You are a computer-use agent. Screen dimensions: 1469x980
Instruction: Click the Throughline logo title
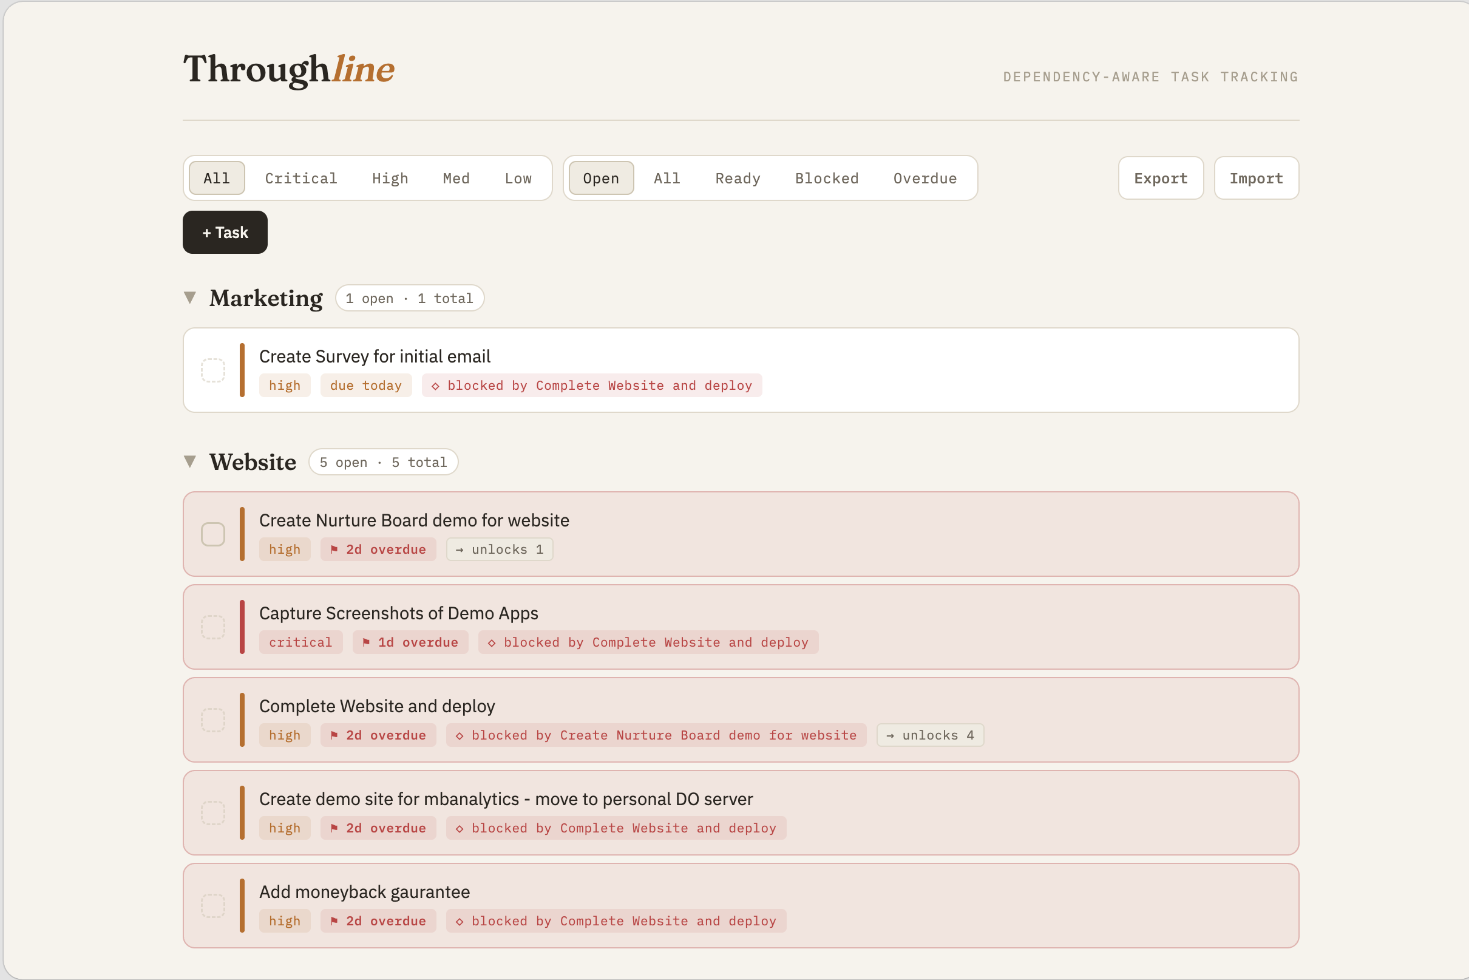[x=289, y=69]
